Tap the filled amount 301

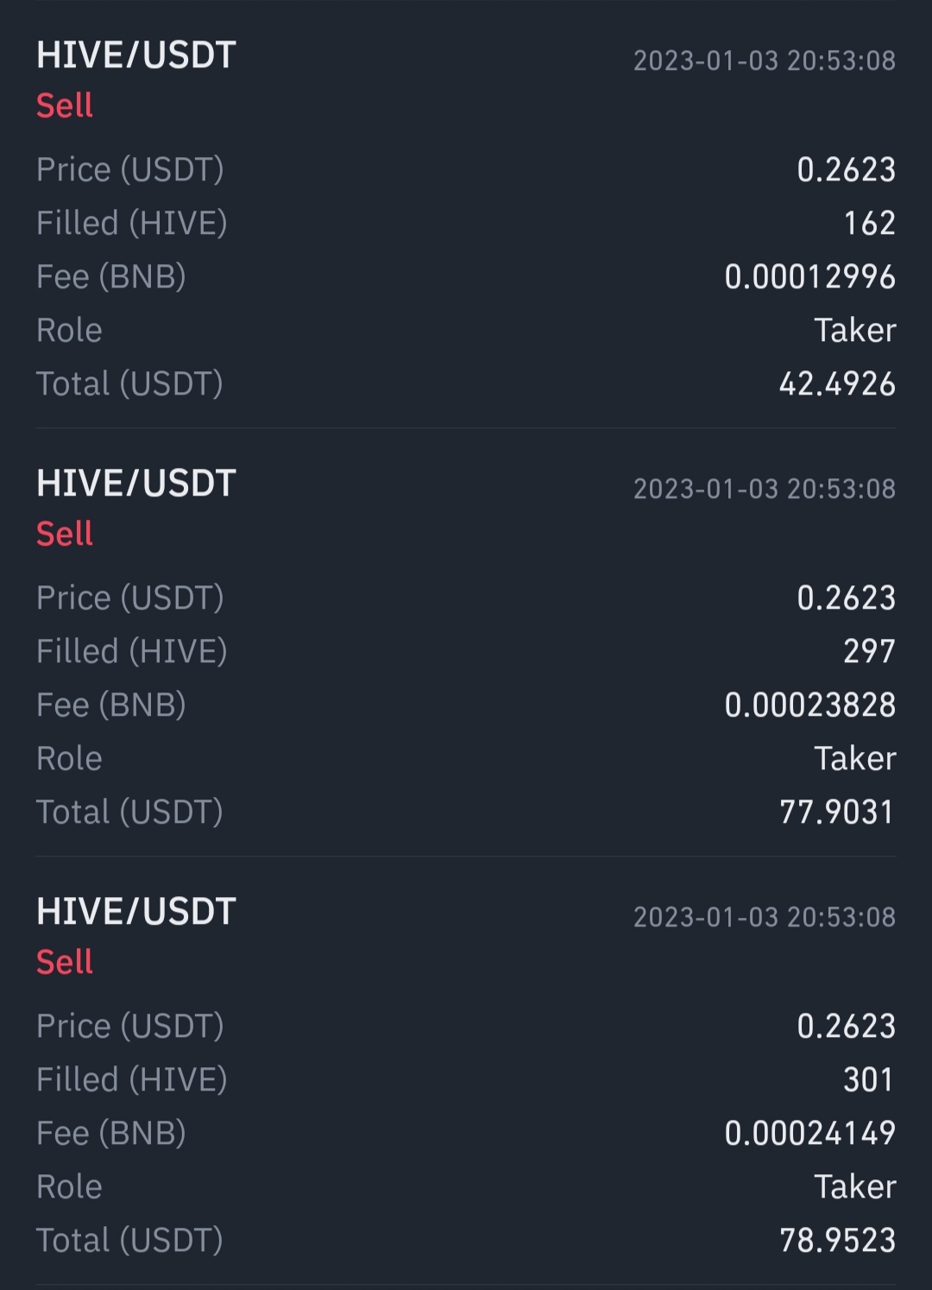click(869, 1080)
